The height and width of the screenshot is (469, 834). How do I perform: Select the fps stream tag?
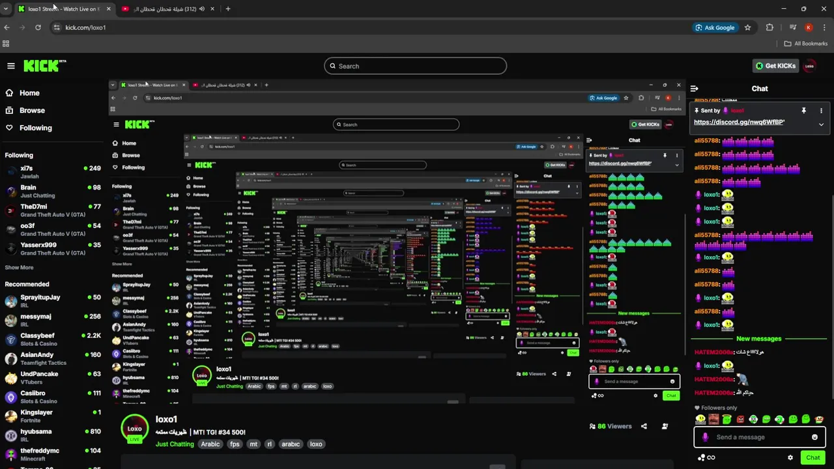[235, 444]
